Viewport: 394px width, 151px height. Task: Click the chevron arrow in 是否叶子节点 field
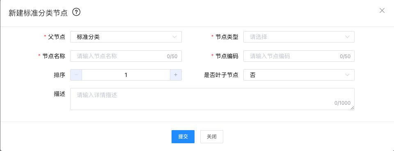tap(347, 75)
